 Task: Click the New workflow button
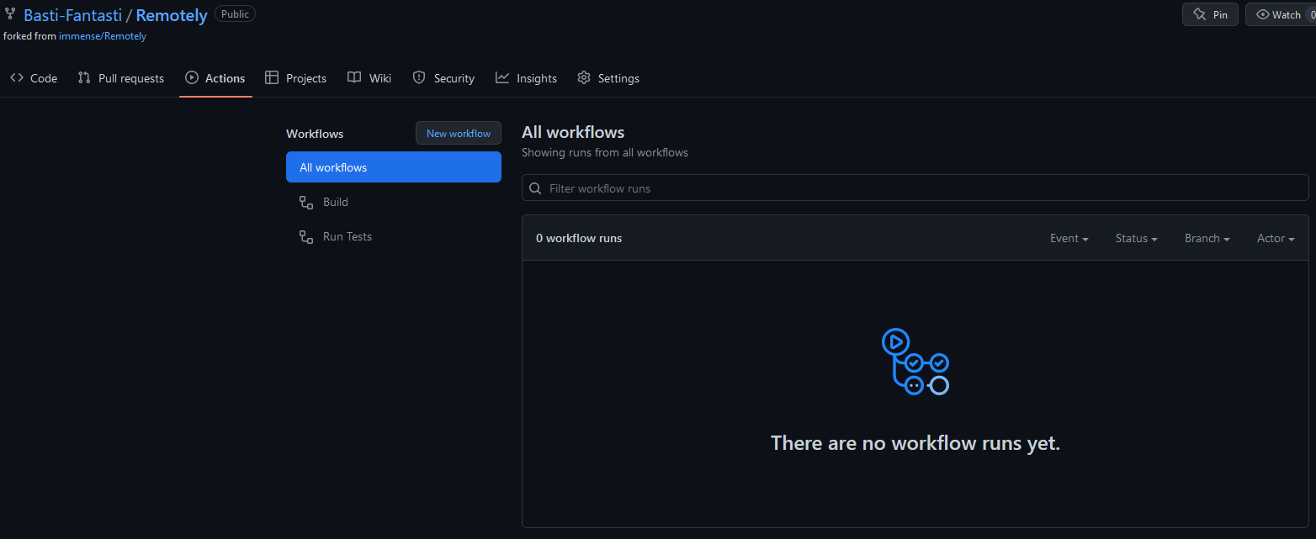tap(459, 133)
